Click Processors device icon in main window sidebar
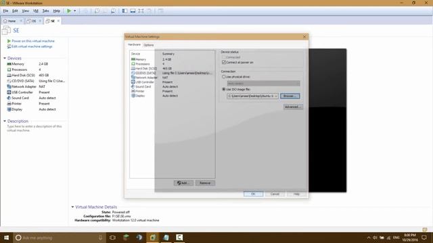 (9, 70)
